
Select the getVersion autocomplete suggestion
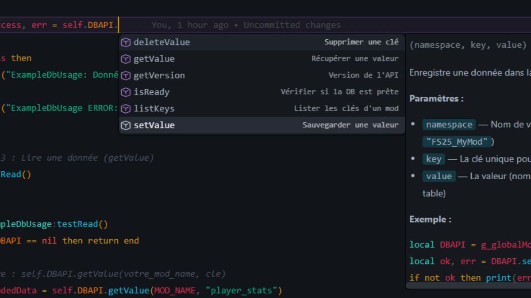(x=157, y=75)
